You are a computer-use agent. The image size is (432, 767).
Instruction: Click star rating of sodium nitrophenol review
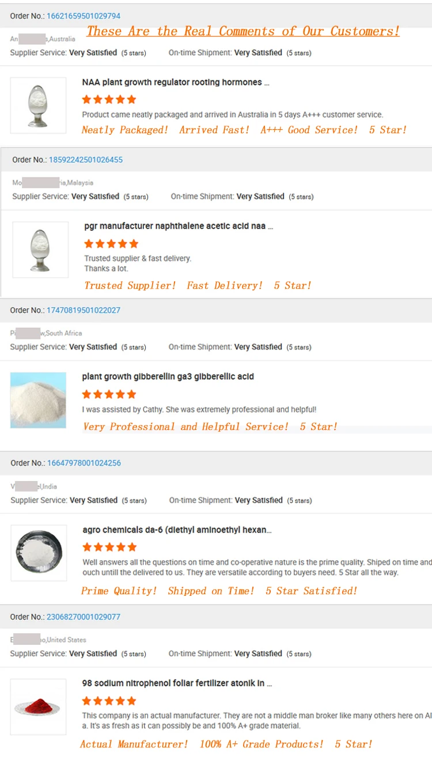coord(109,701)
